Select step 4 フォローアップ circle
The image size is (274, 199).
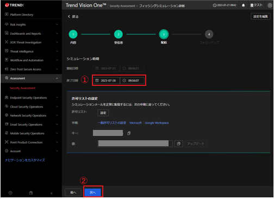(x=209, y=34)
